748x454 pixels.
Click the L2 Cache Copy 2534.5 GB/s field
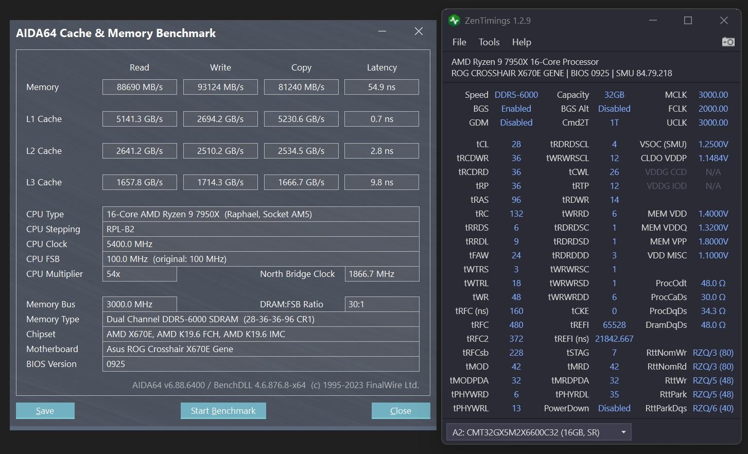pyautogui.click(x=301, y=151)
